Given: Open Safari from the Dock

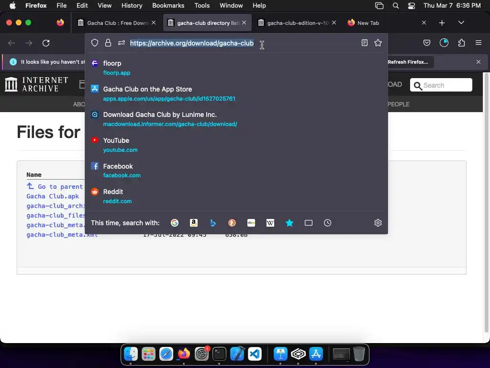Looking at the screenshot, I should tap(166, 354).
